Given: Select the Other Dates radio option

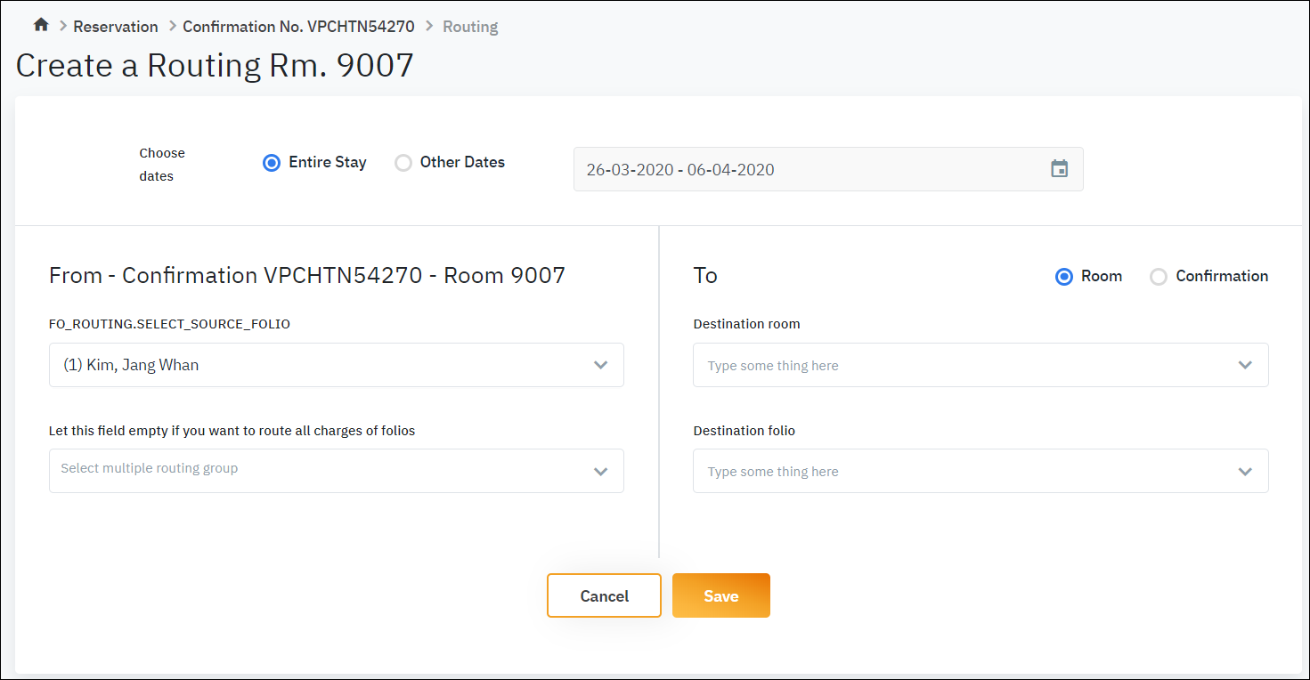Looking at the screenshot, I should point(403,163).
